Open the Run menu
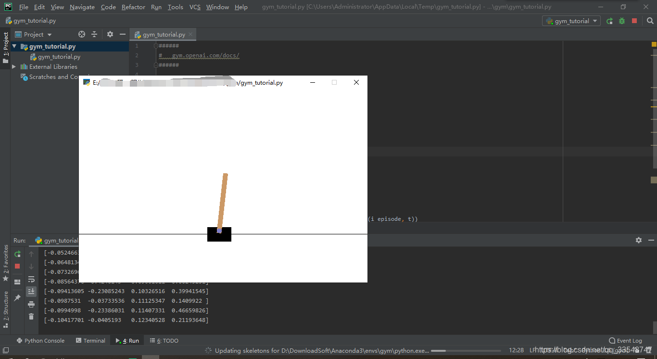Viewport: 657px width, 359px height. (156, 7)
